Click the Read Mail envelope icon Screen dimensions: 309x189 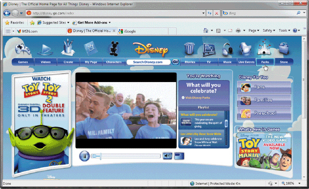pos(230,31)
